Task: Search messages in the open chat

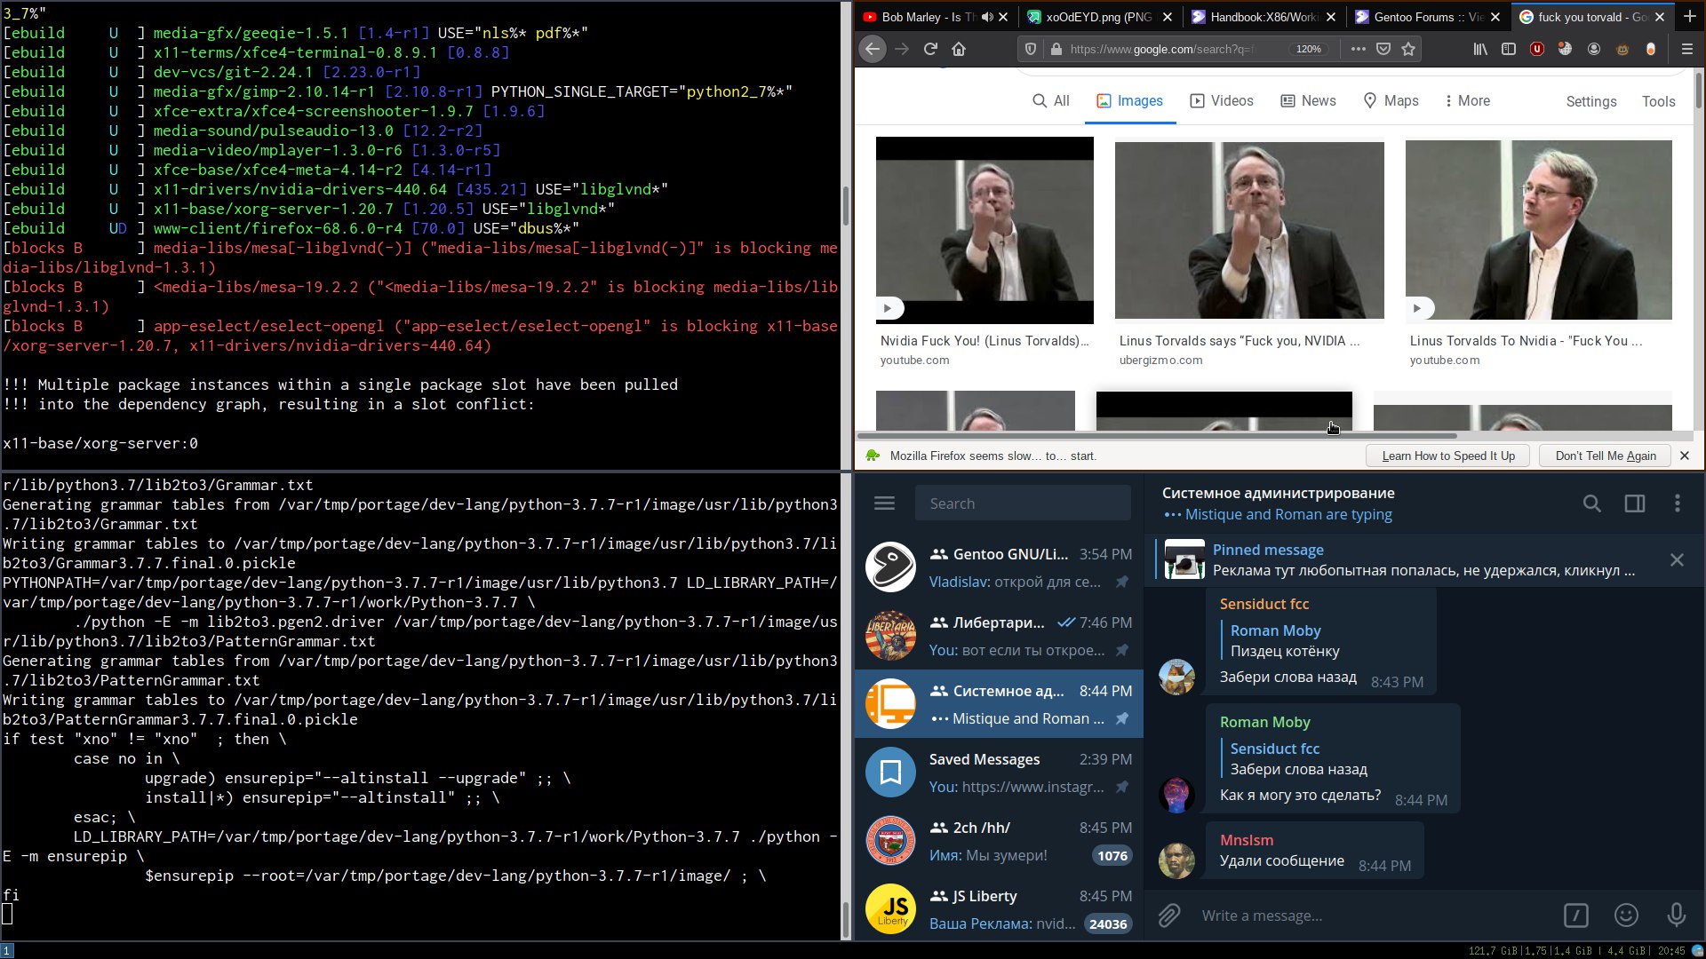Action: pyautogui.click(x=1591, y=503)
